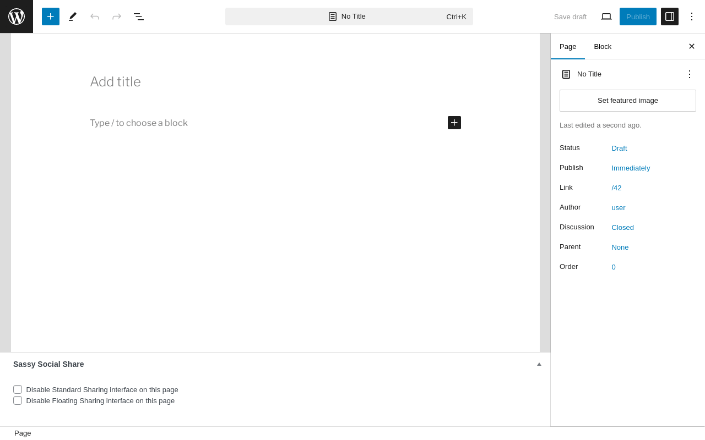Click Set featured image button
This screenshot has height=440, width=705.
628,101
